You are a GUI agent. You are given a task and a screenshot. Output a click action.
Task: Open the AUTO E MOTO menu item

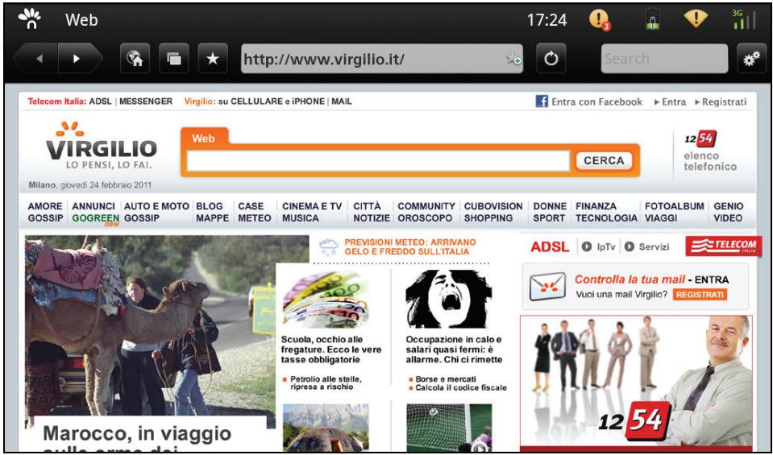[x=156, y=206]
